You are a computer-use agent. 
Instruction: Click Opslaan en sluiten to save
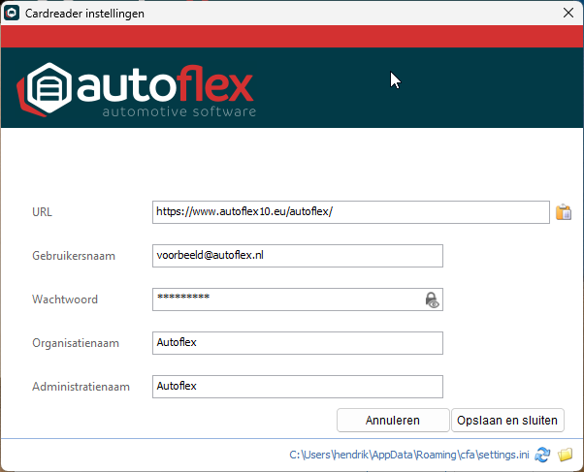(507, 420)
